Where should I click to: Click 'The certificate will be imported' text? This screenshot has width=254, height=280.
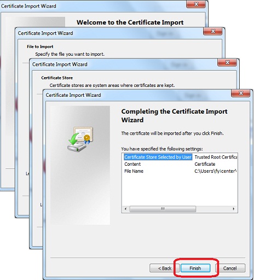(x=172, y=133)
